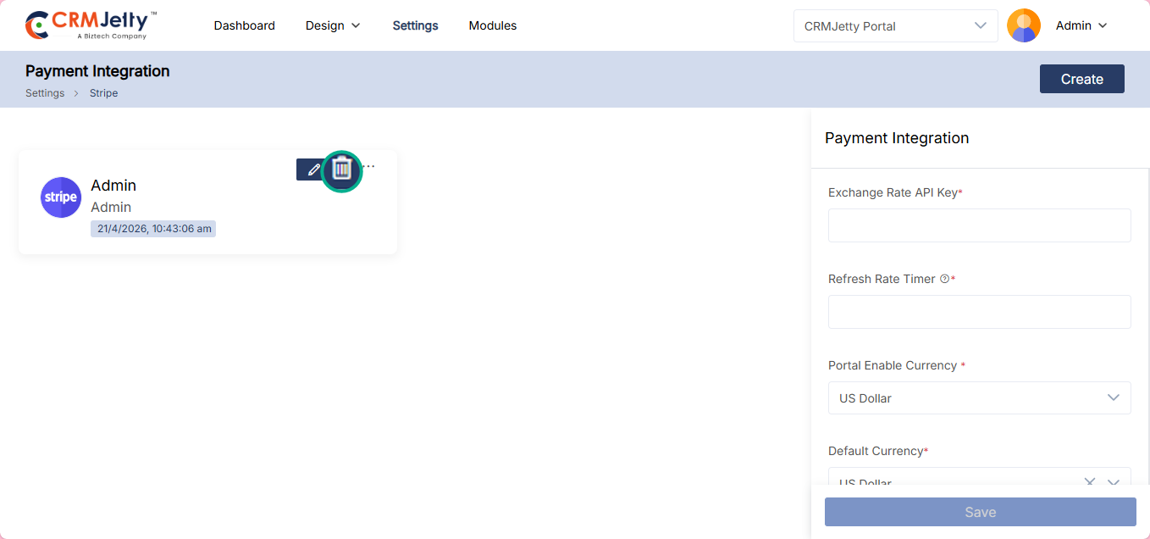Open the Portal Enable Currency dropdown
Screen dimensions: 1150x539
(979, 397)
